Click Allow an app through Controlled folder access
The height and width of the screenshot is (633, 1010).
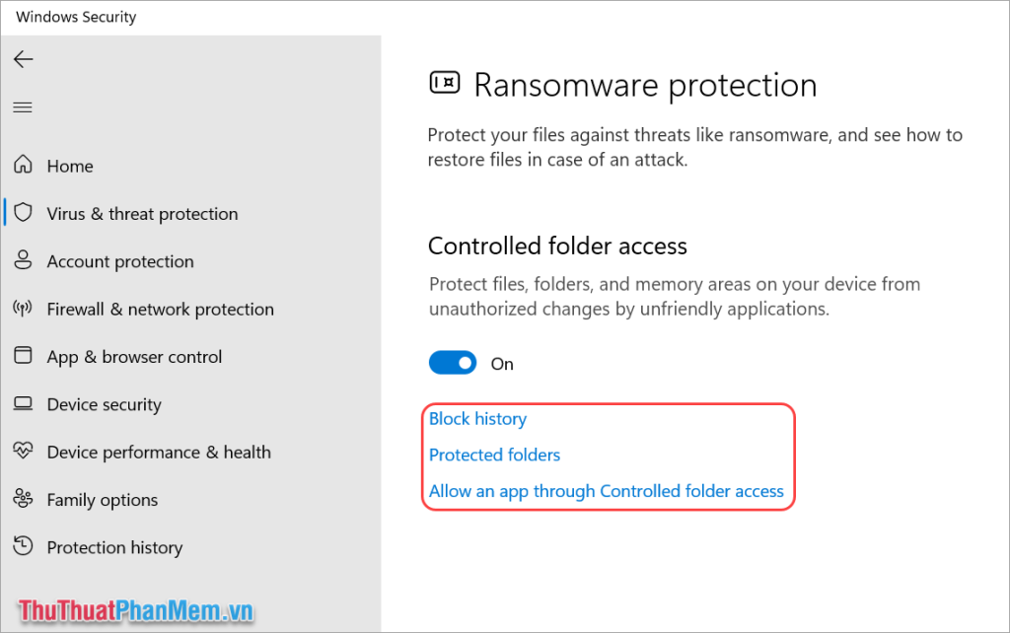tap(606, 491)
